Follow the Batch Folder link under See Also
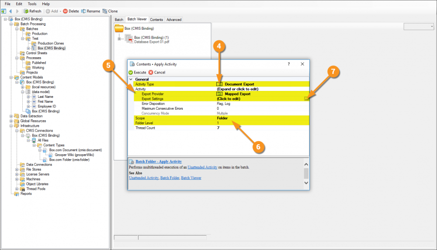 click(x=170, y=178)
